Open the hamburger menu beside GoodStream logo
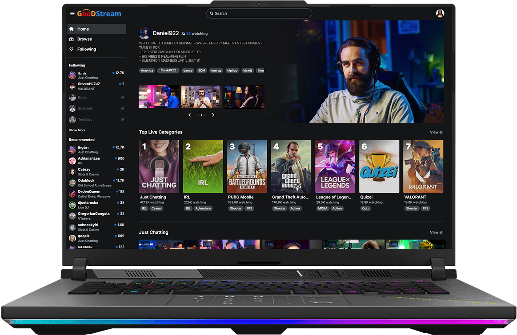 (x=72, y=13)
